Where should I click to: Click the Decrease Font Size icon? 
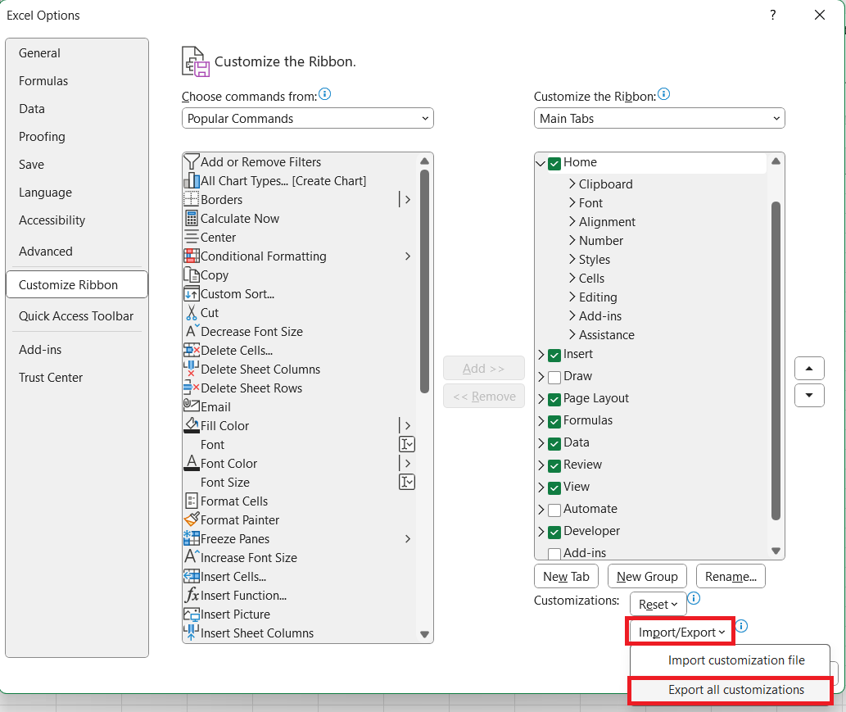point(192,331)
